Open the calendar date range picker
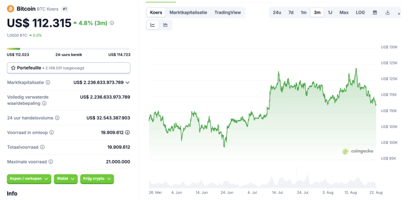 click(375, 12)
